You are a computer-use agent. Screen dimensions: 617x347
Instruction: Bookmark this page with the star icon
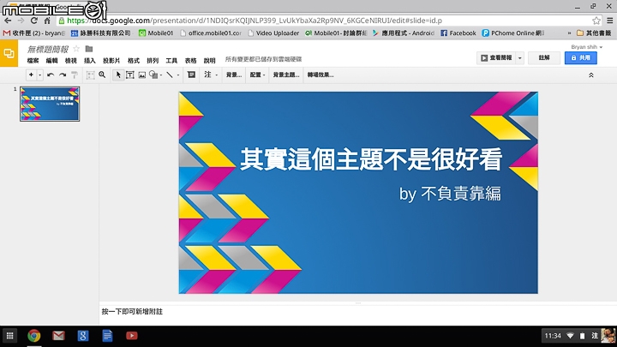click(x=596, y=21)
